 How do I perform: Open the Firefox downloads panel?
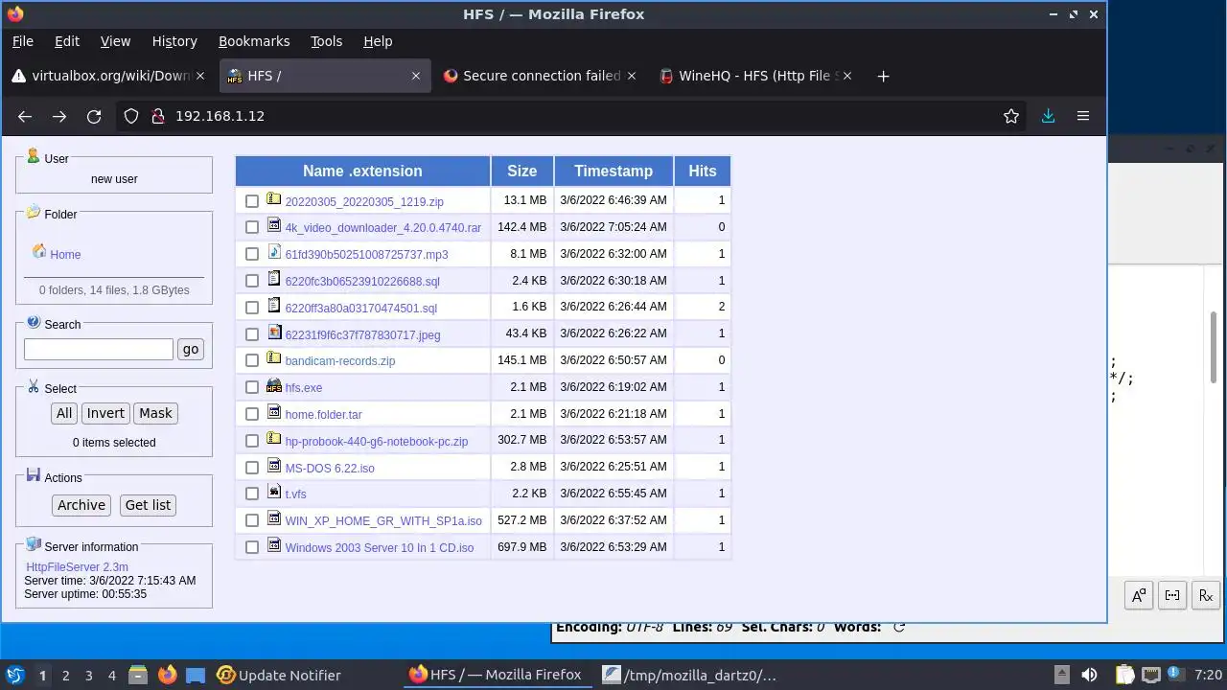(x=1048, y=116)
